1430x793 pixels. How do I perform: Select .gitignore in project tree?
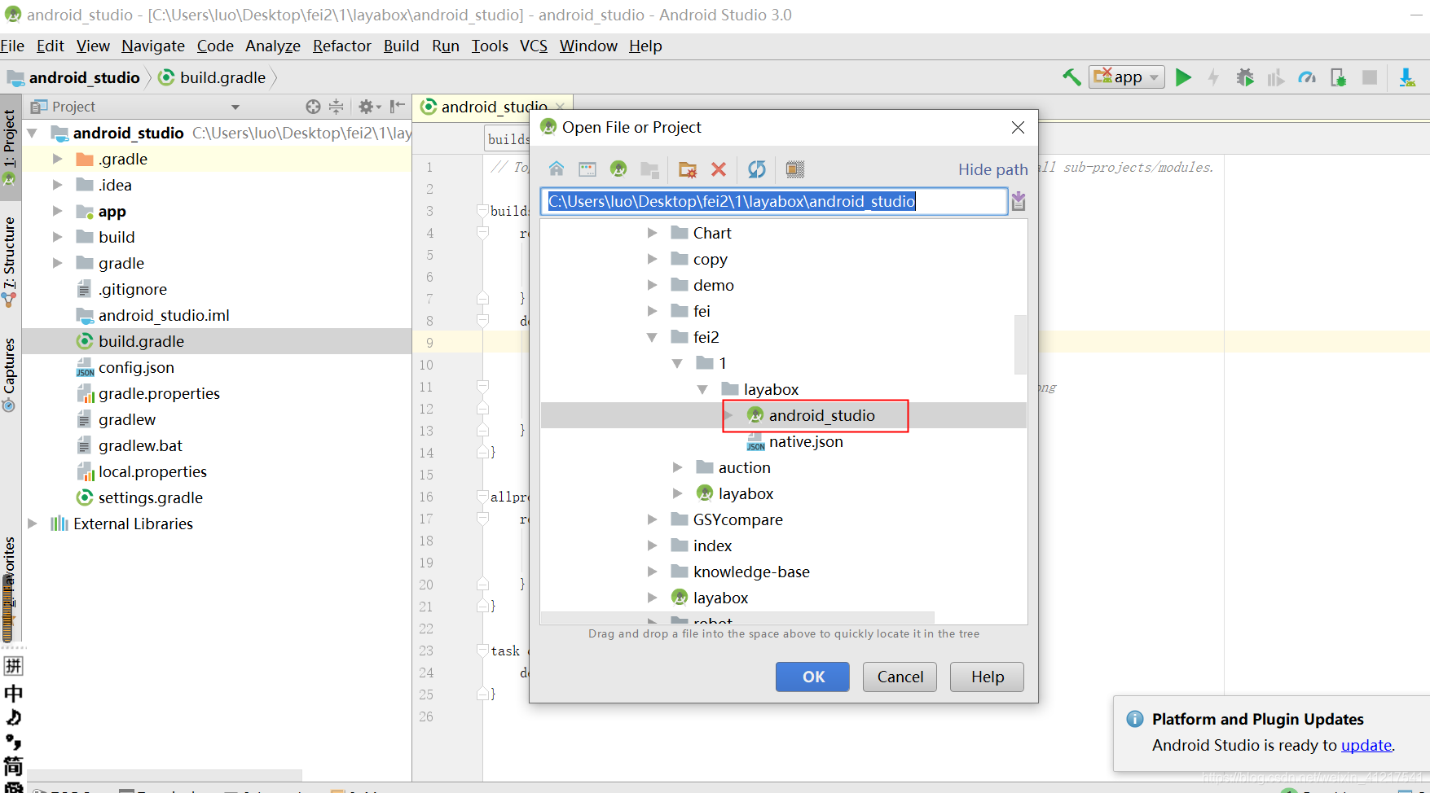coord(121,289)
